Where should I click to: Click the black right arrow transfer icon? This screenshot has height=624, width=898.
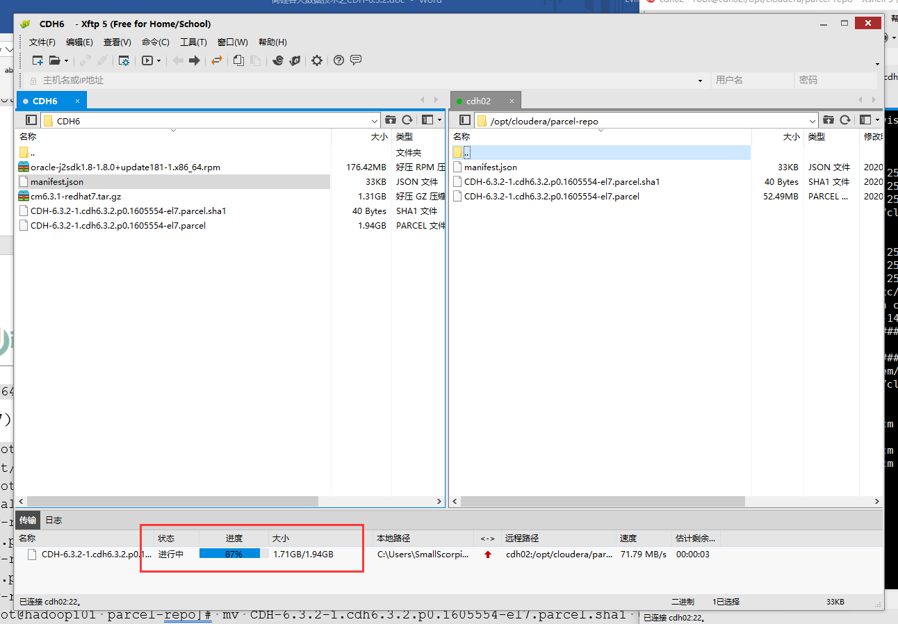[x=195, y=60]
